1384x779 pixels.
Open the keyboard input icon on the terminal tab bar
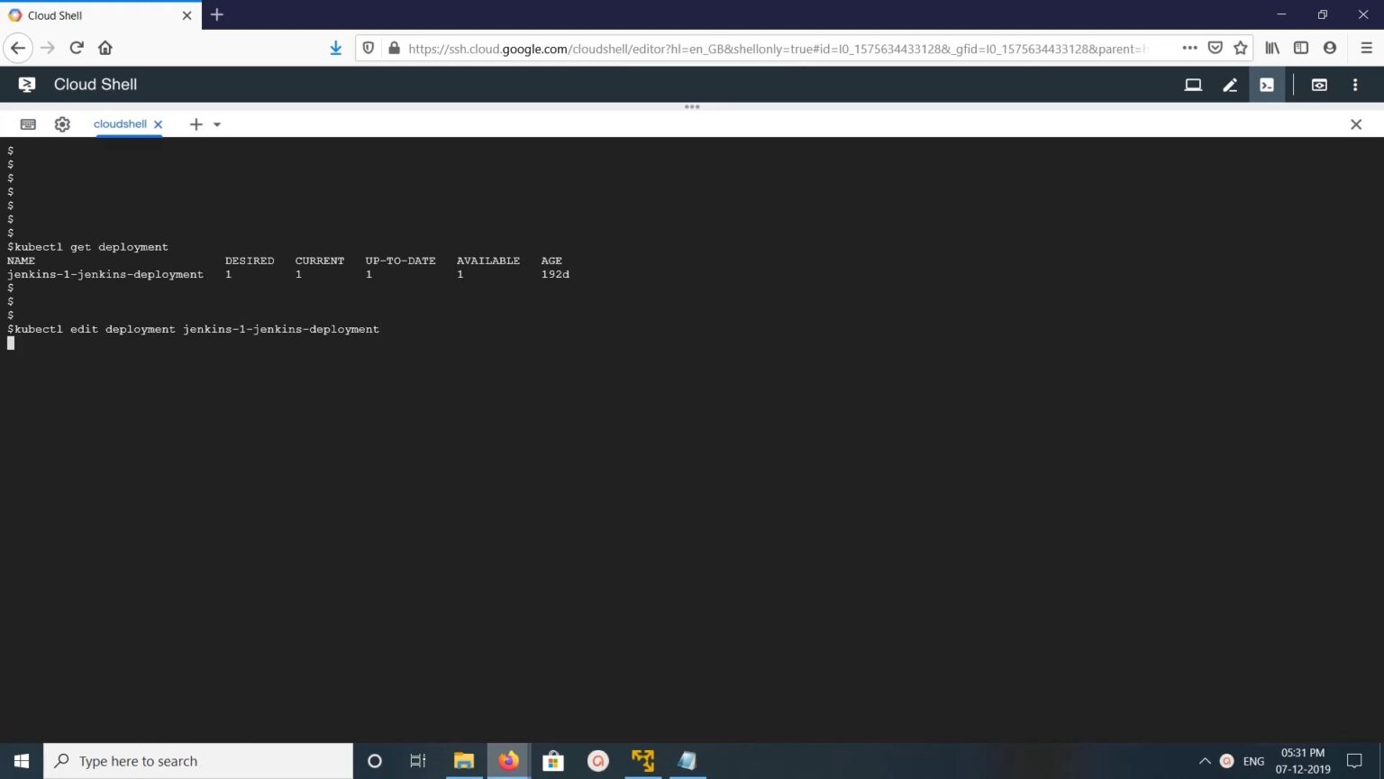(x=28, y=124)
